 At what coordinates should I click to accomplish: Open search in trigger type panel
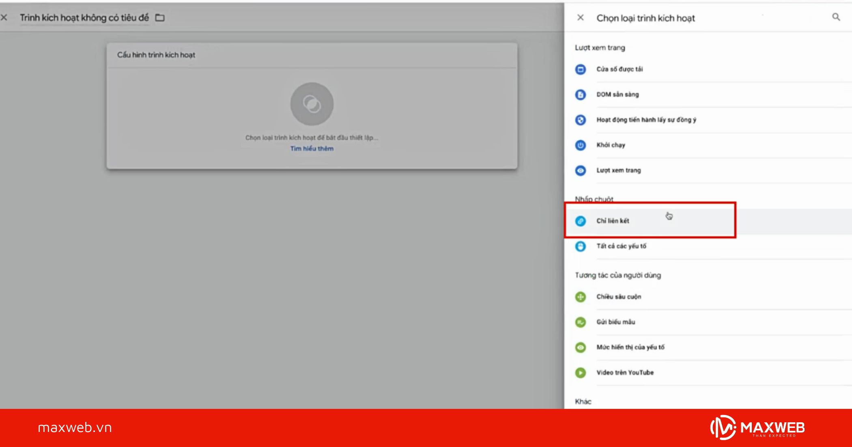pos(836,17)
